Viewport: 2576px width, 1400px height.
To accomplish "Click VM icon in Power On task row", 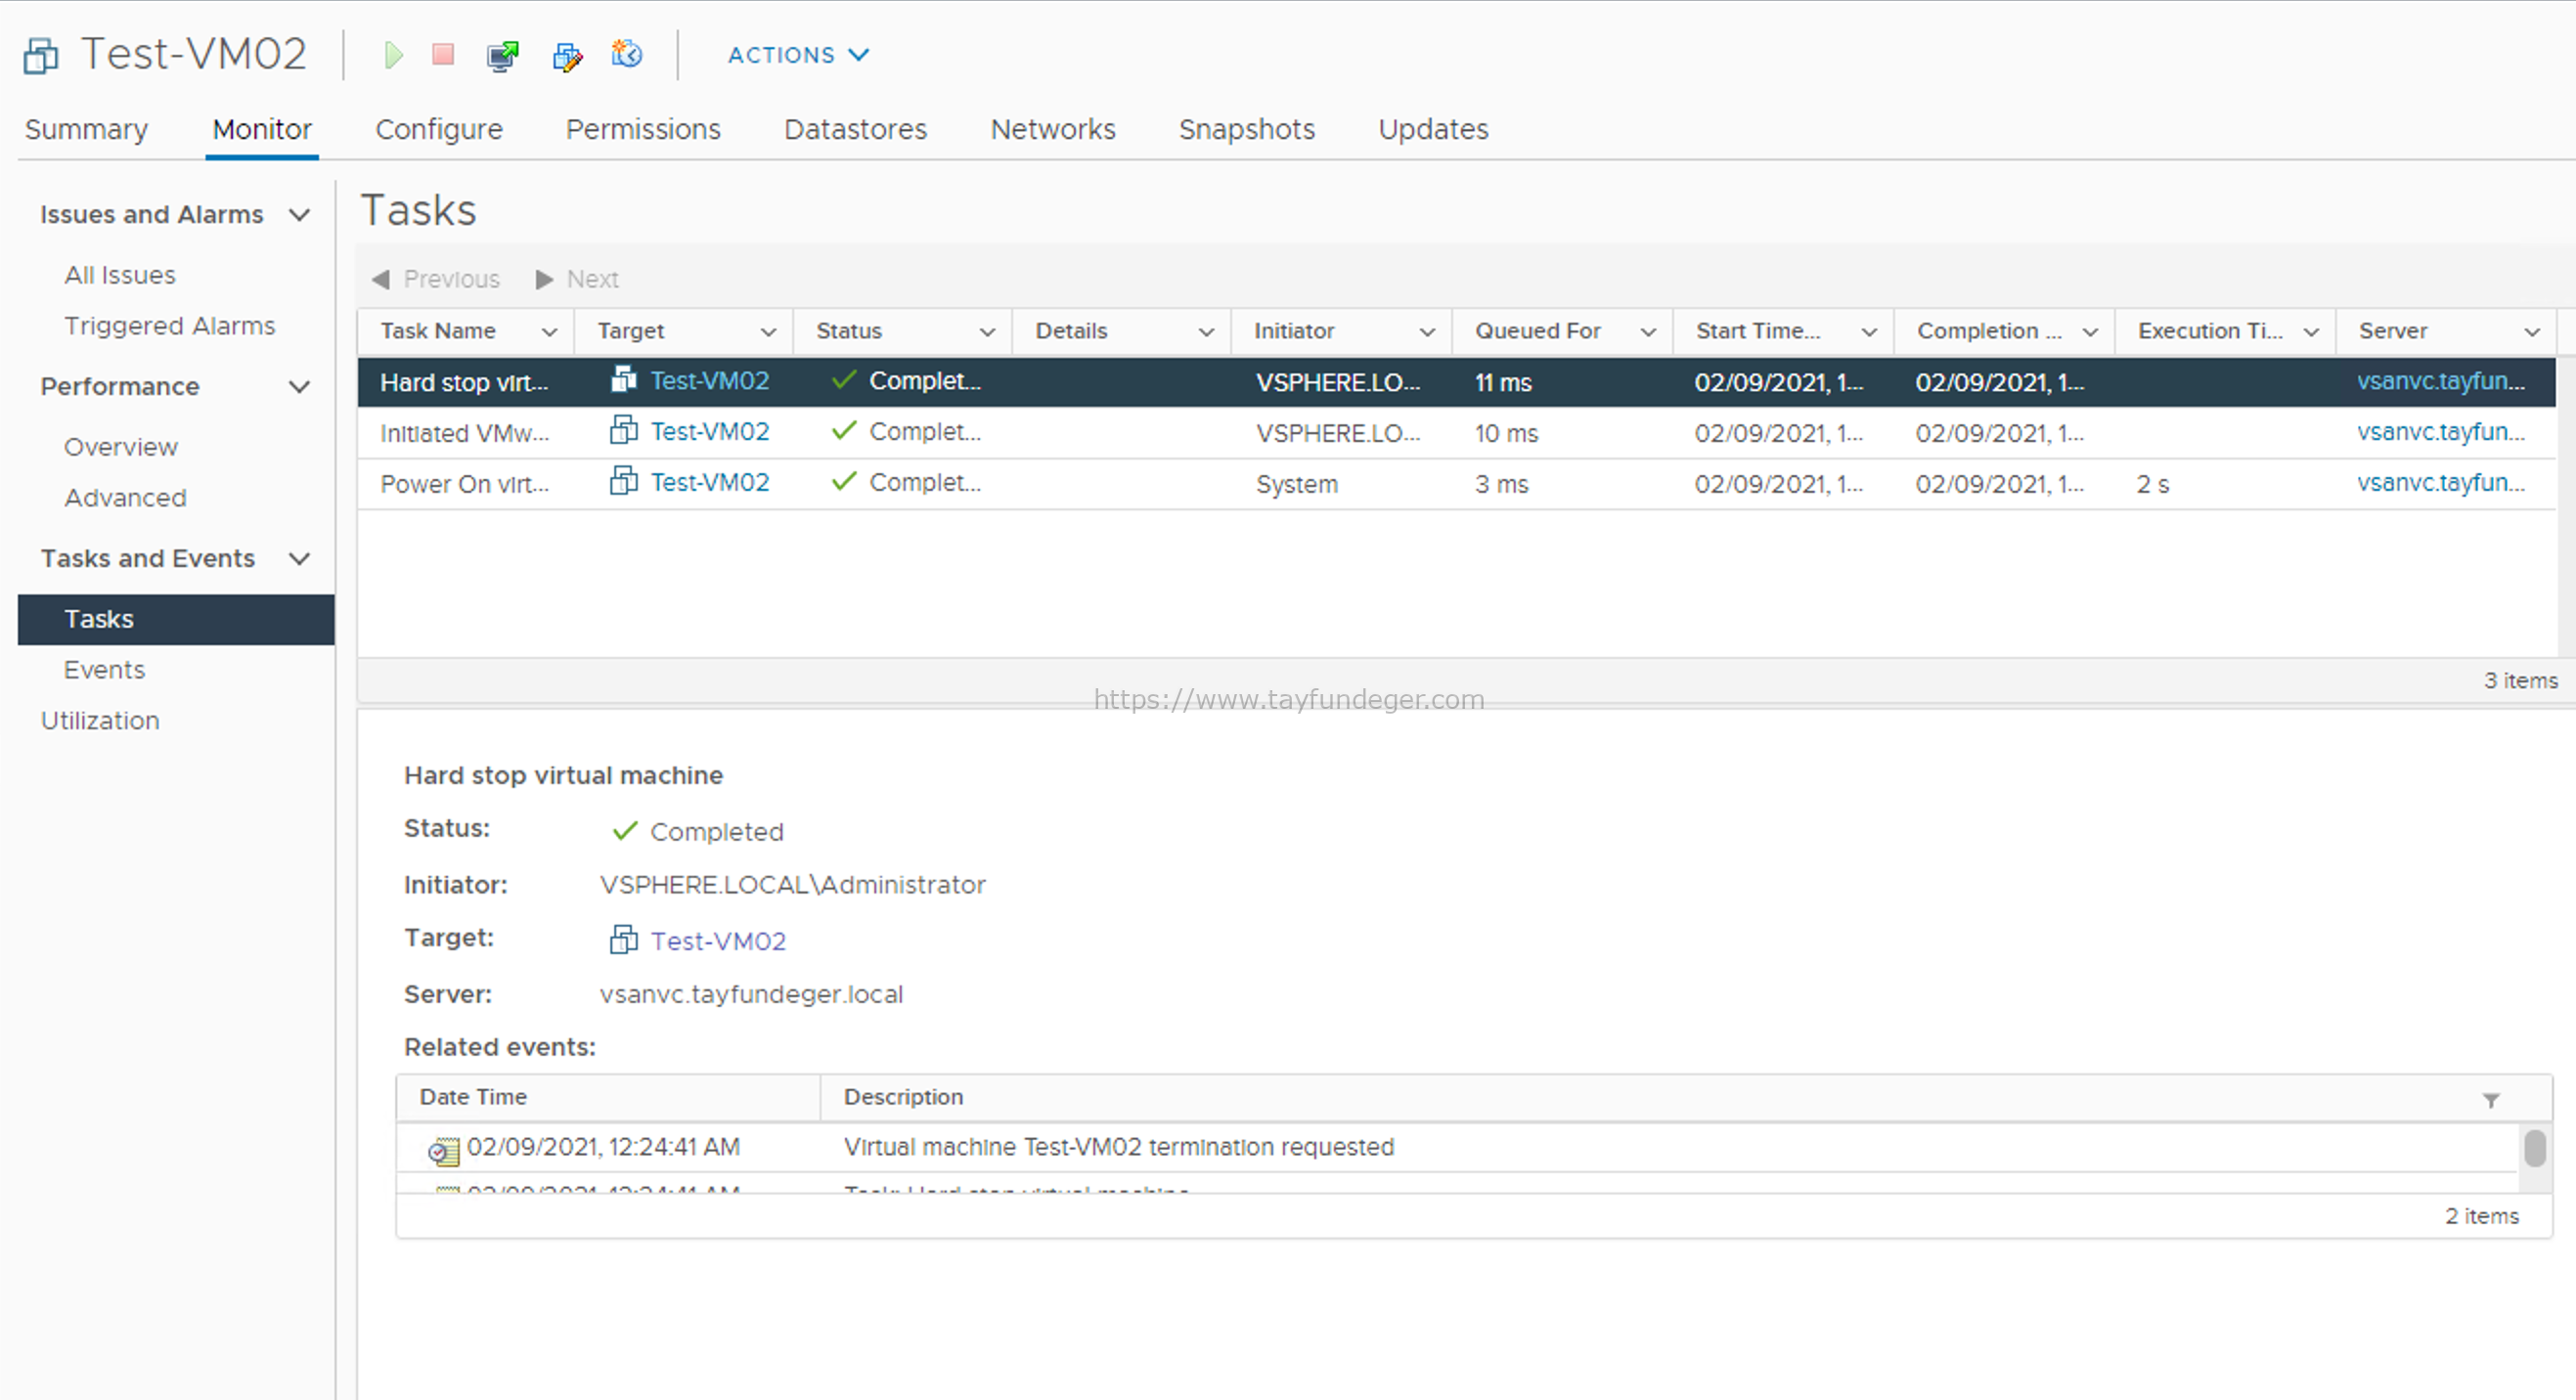I will 624,482.
